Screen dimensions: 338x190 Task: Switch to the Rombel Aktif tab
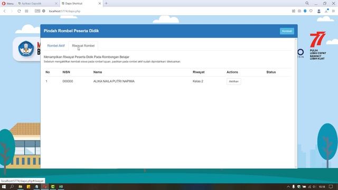56,46
